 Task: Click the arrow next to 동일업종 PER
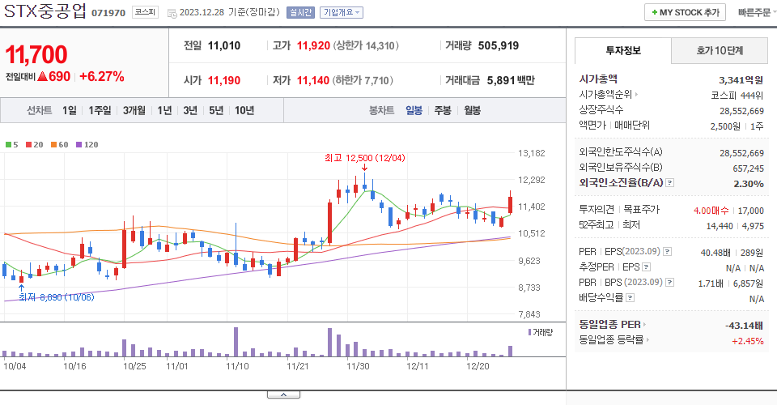pos(644,325)
